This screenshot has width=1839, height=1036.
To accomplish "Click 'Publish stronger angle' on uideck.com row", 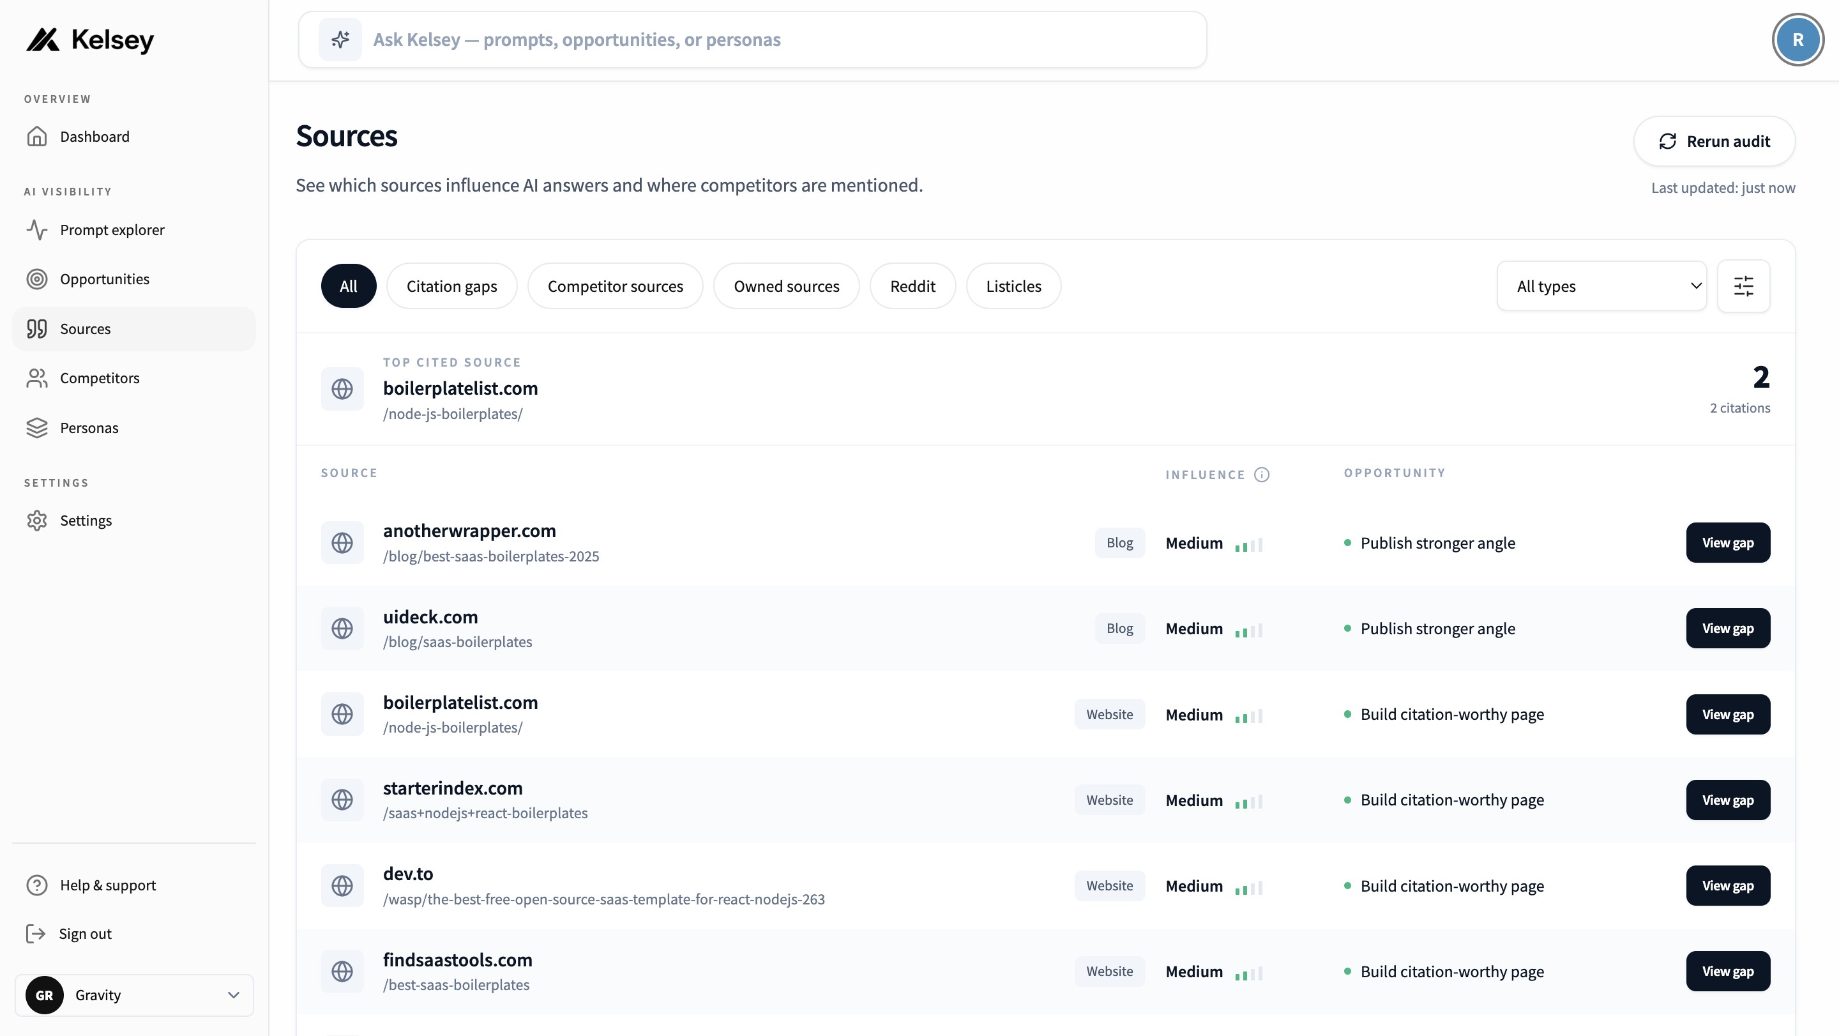I will pyautogui.click(x=1437, y=628).
